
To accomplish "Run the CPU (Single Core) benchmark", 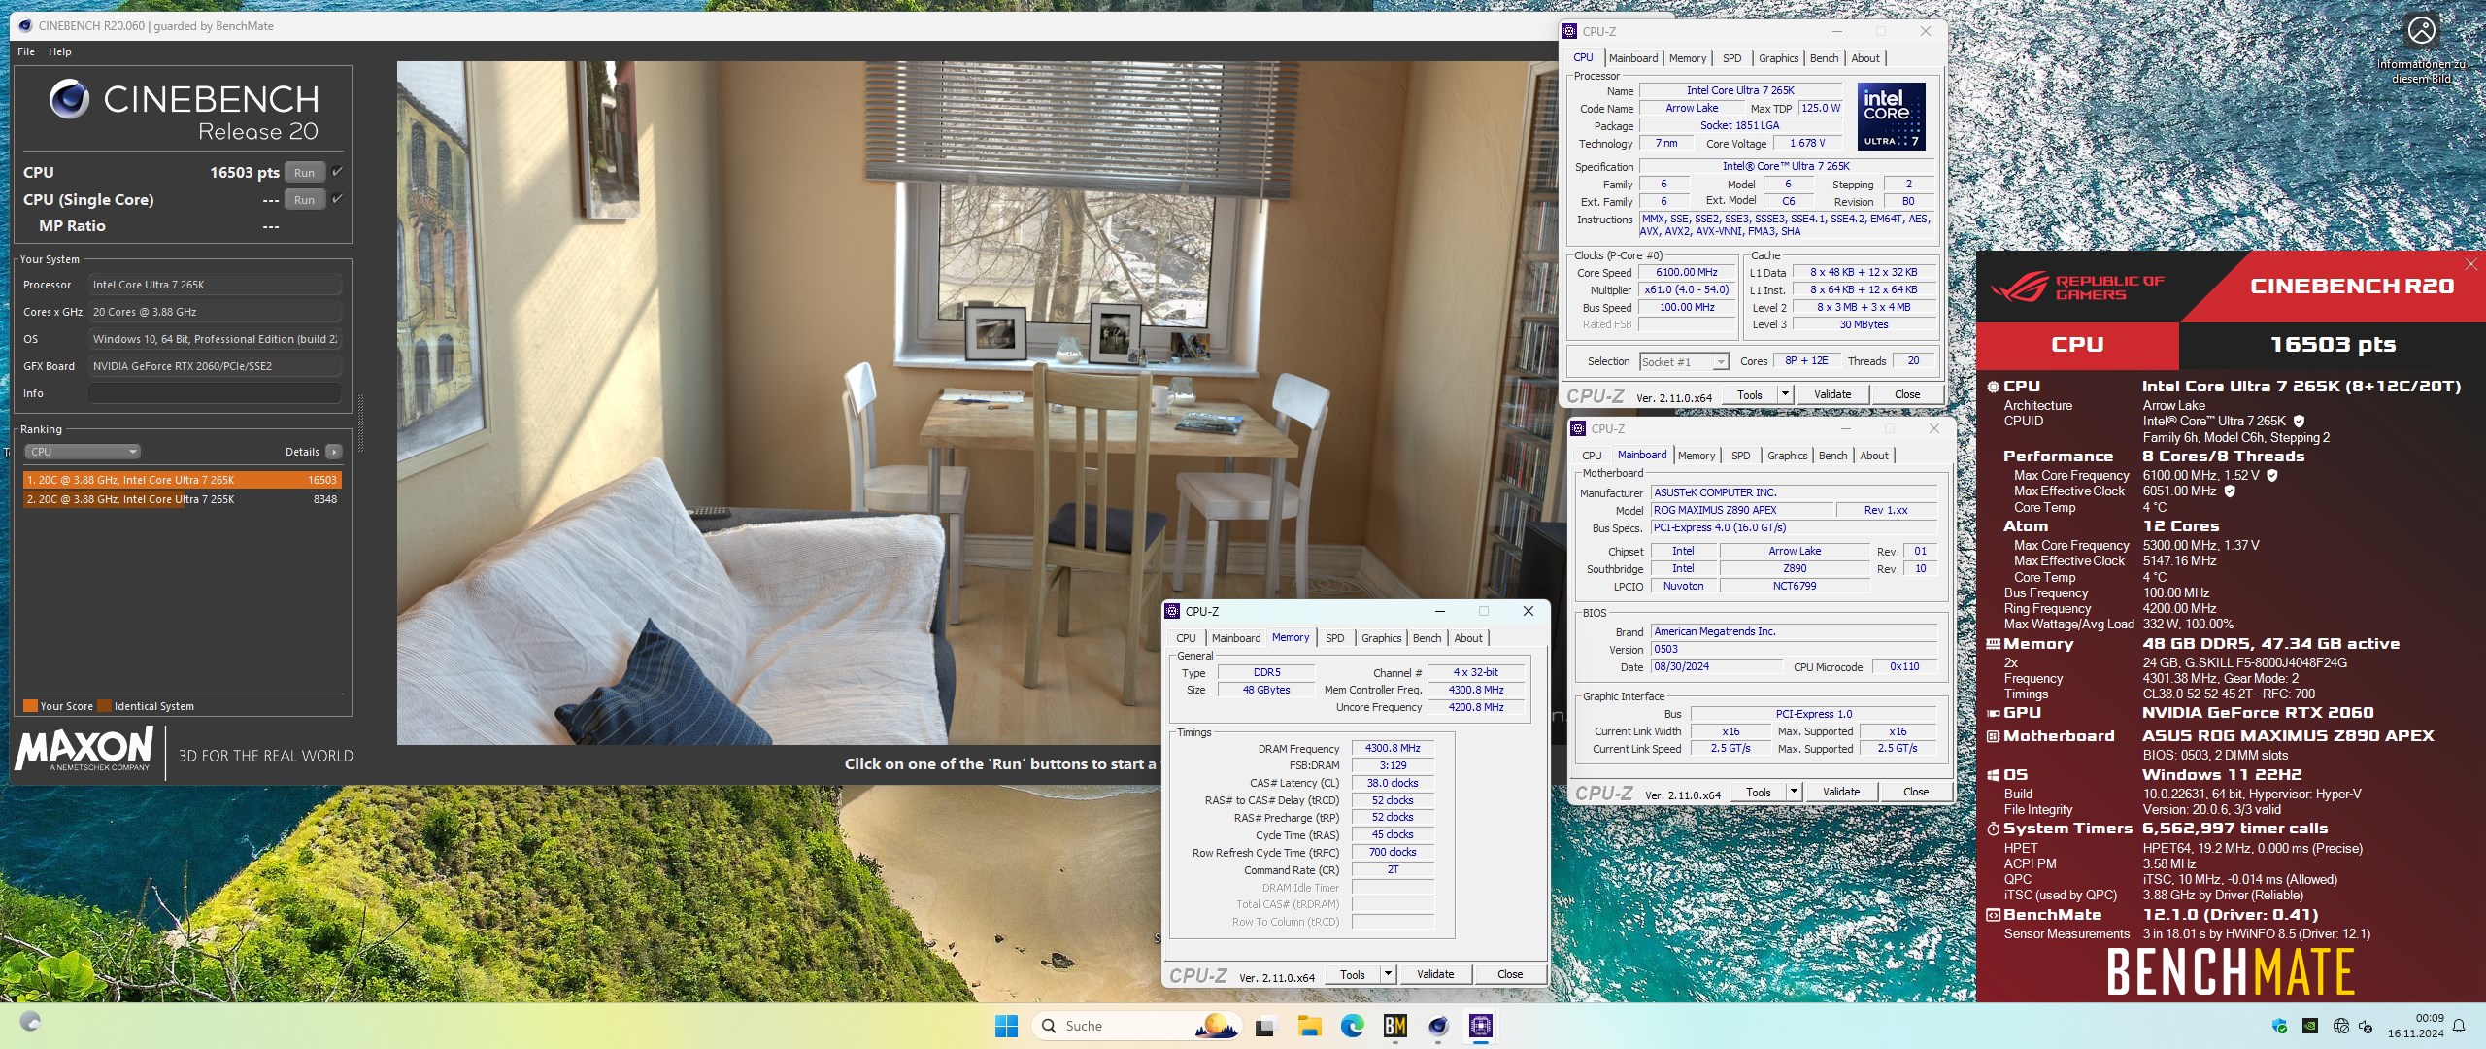I will point(305,200).
